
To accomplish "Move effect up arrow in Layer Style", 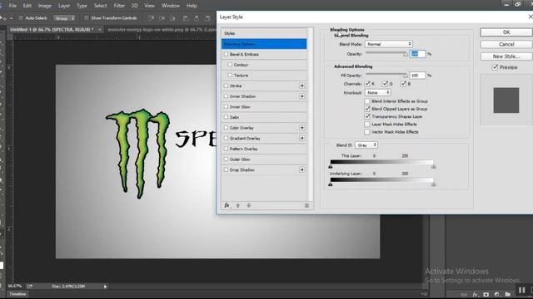I will click(x=238, y=205).
